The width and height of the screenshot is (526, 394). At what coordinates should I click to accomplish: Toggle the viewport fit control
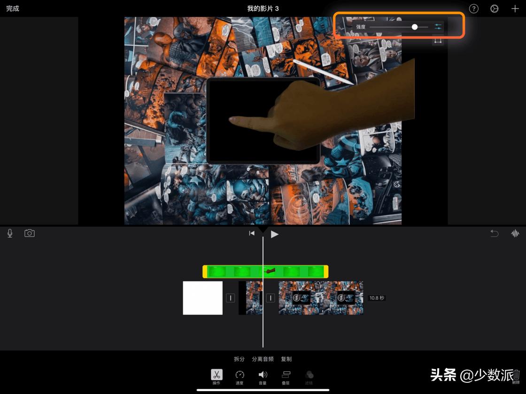438,41
